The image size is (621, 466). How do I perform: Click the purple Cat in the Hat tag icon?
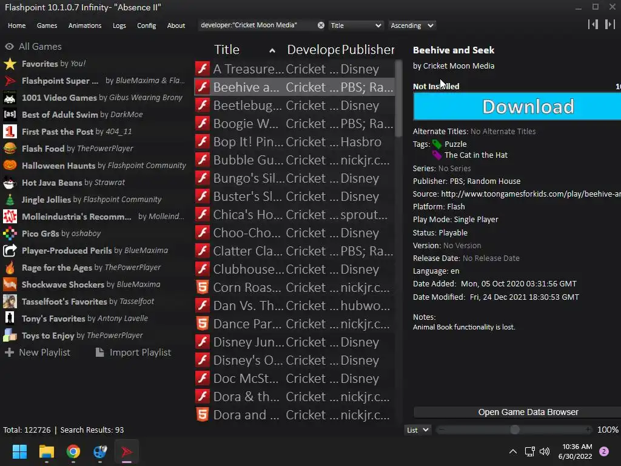pos(437,155)
